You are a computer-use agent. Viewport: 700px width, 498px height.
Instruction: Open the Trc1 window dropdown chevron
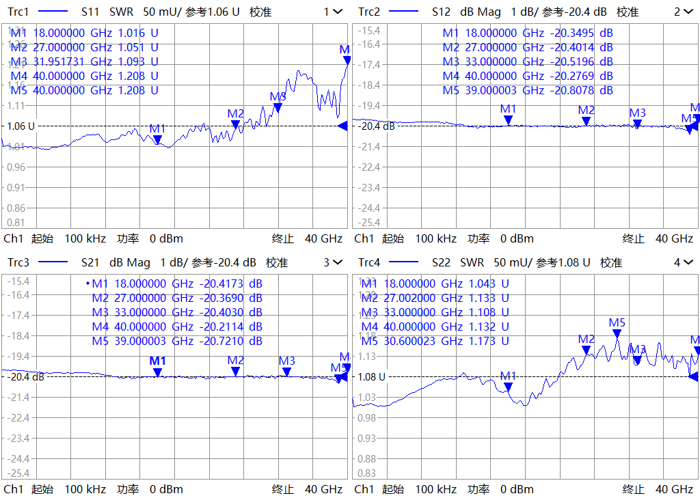point(338,12)
